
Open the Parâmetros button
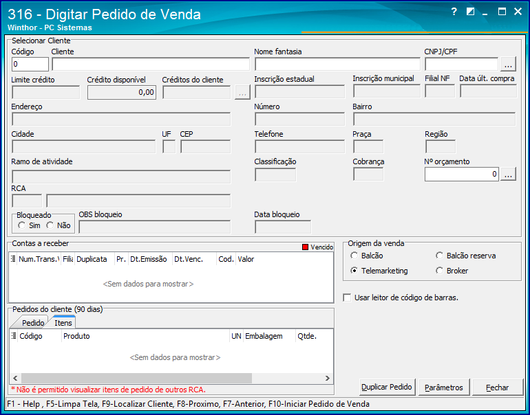443,387
